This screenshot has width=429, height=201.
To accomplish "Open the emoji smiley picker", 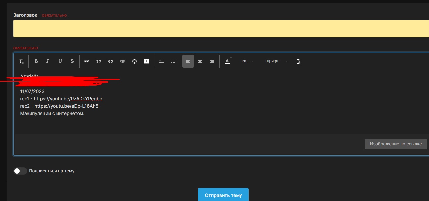I will pos(134,61).
